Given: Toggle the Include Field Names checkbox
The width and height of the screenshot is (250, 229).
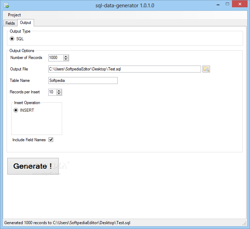Looking at the screenshot, I should (51, 140).
